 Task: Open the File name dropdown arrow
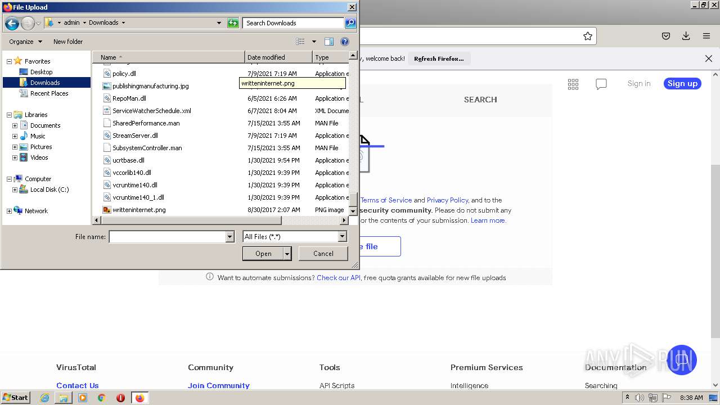click(x=229, y=237)
